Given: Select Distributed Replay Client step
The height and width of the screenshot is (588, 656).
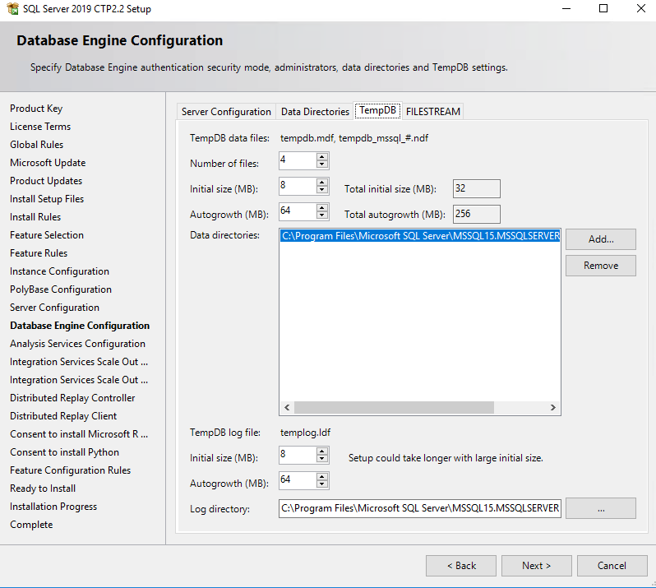Looking at the screenshot, I should [63, 416].
